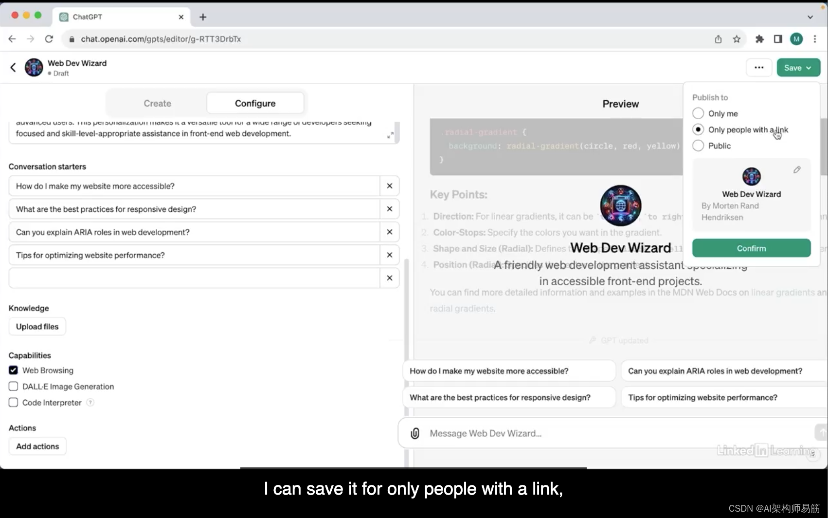Viewport: 828px width, 518px height.
Task: Open the Code Interpreter help icon
Action: (90, 403)
